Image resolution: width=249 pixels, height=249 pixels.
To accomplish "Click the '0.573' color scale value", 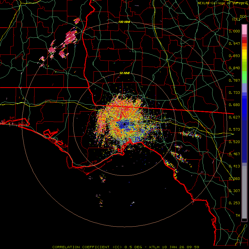I will [x=234, y=129].
